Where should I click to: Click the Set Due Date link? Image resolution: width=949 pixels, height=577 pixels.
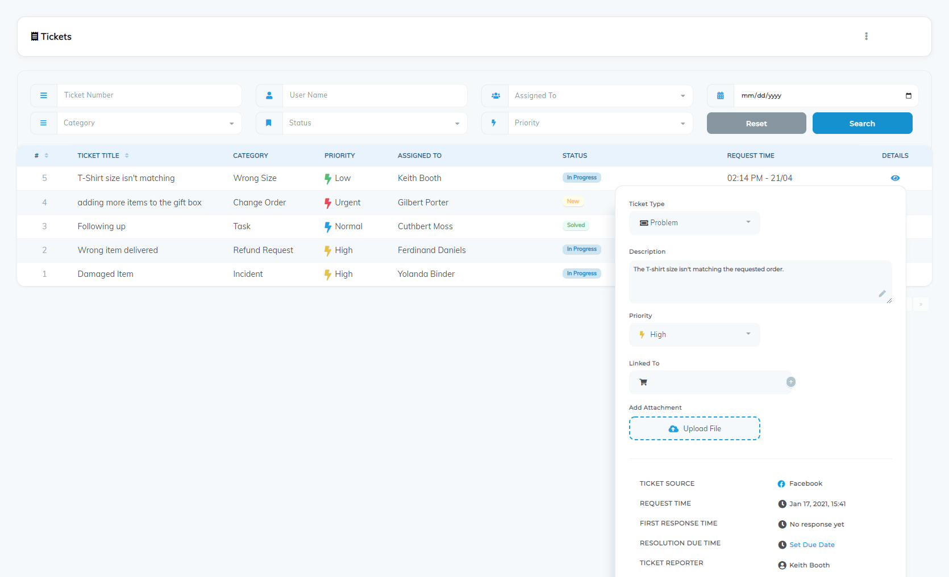812,545
